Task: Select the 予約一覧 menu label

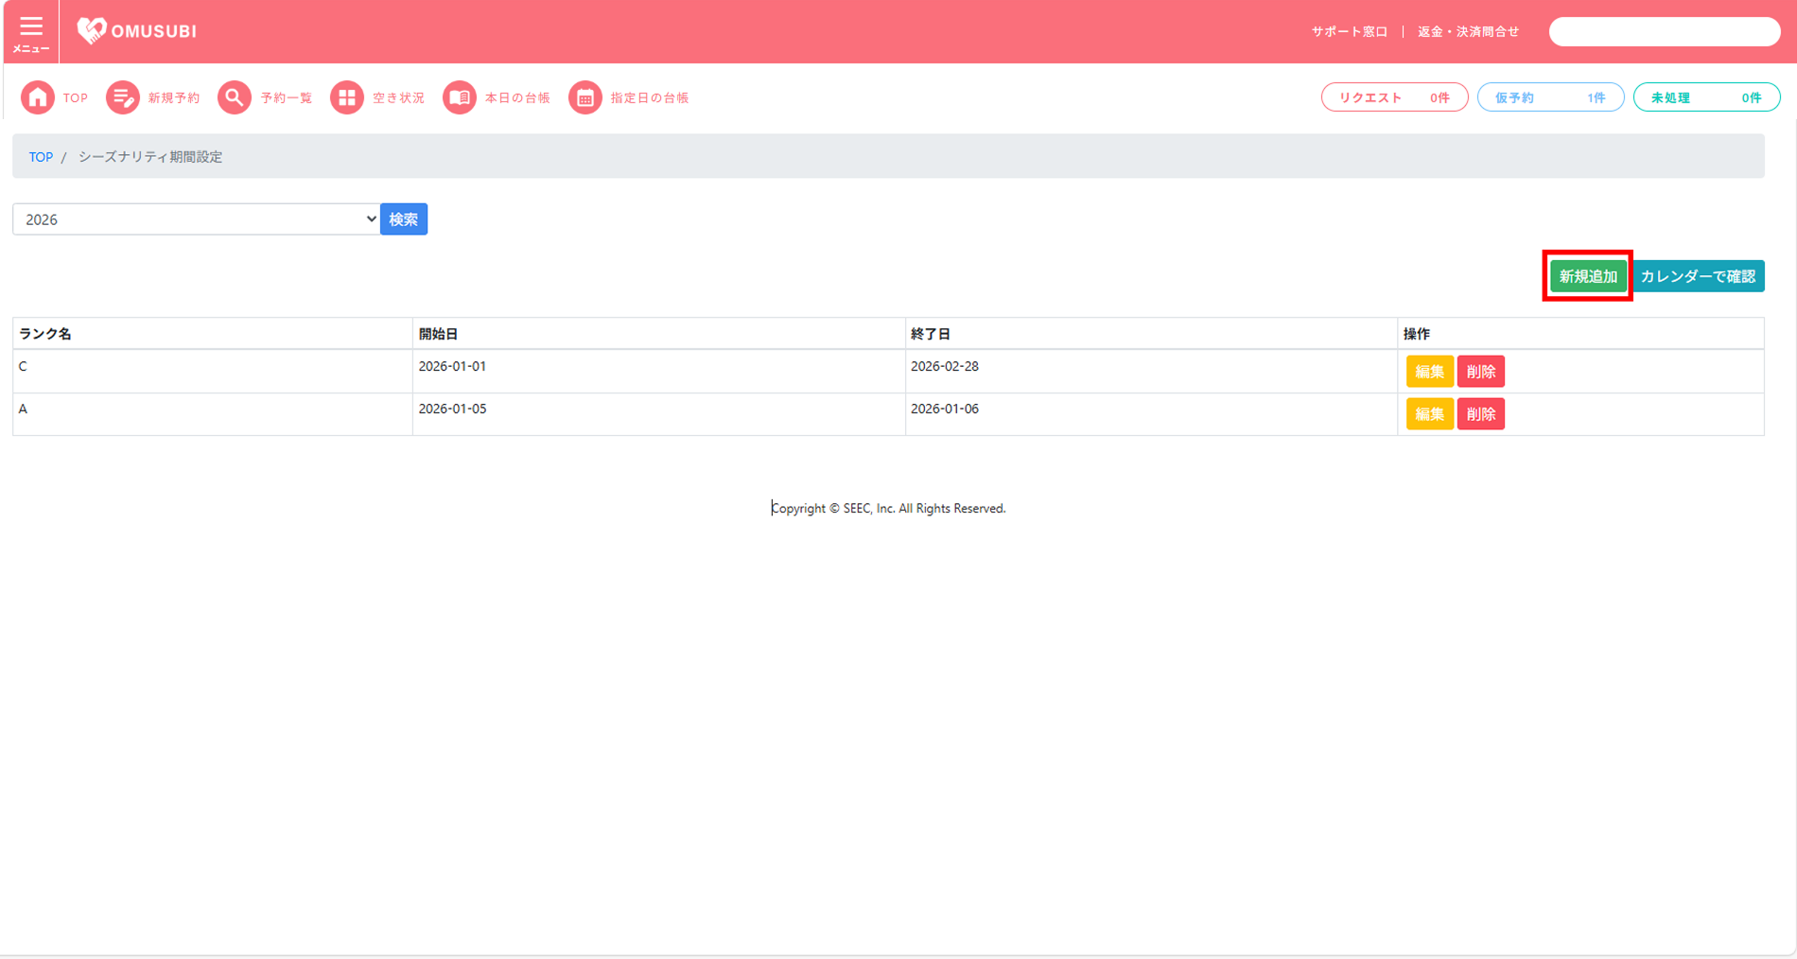Action: pos(287,98)
